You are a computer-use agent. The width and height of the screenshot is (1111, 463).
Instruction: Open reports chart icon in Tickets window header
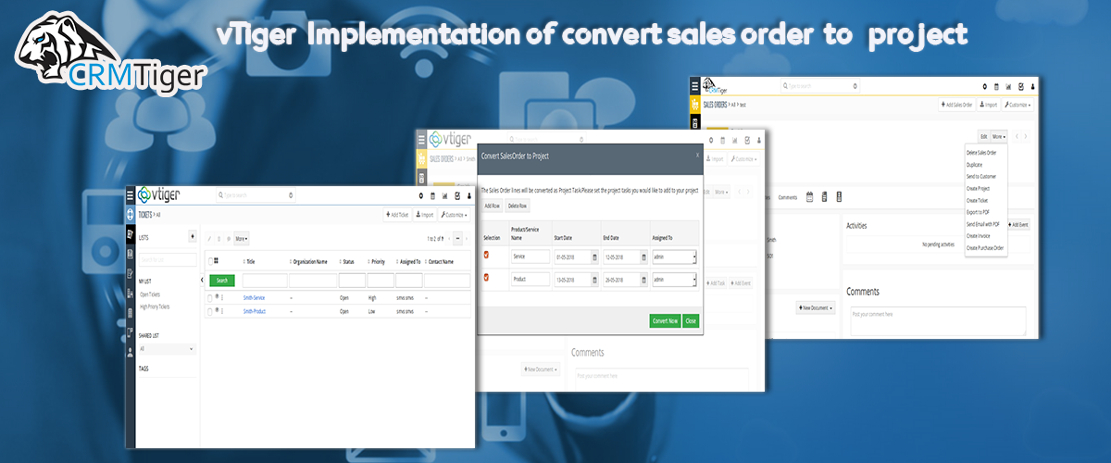(x=445, y=196)
